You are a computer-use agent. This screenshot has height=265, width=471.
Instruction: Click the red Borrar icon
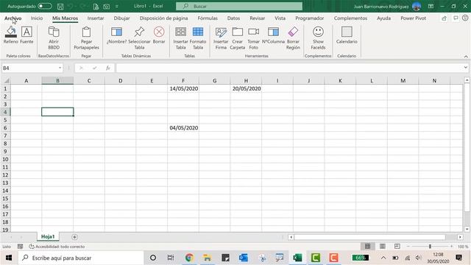(x=159, y=32)
